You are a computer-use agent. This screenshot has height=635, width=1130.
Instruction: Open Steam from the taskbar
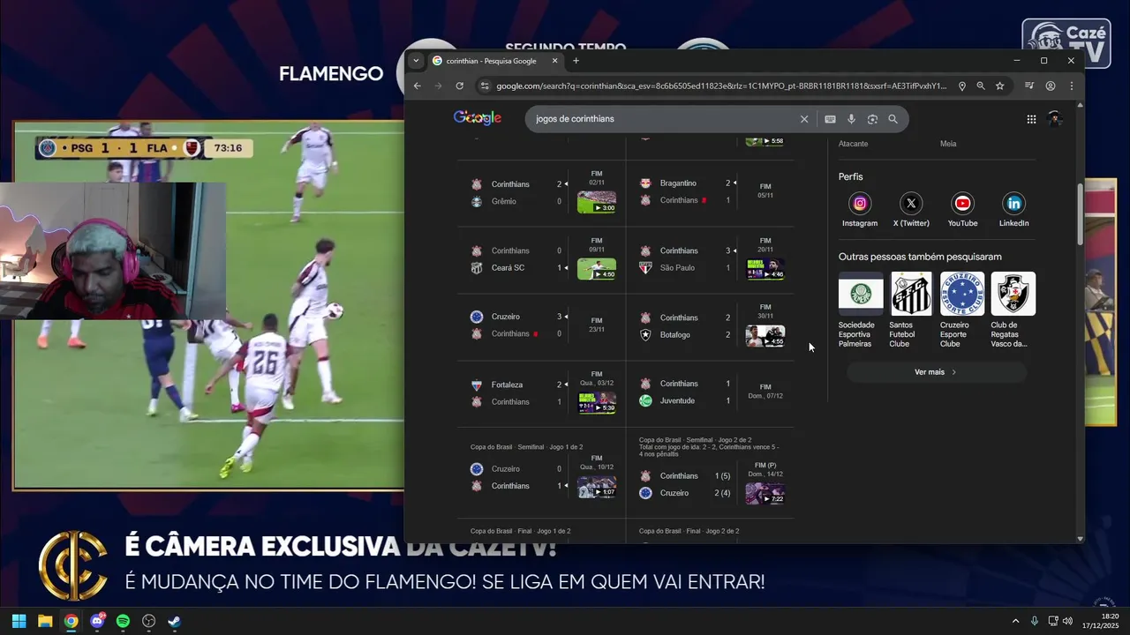[x=175, y=621]
